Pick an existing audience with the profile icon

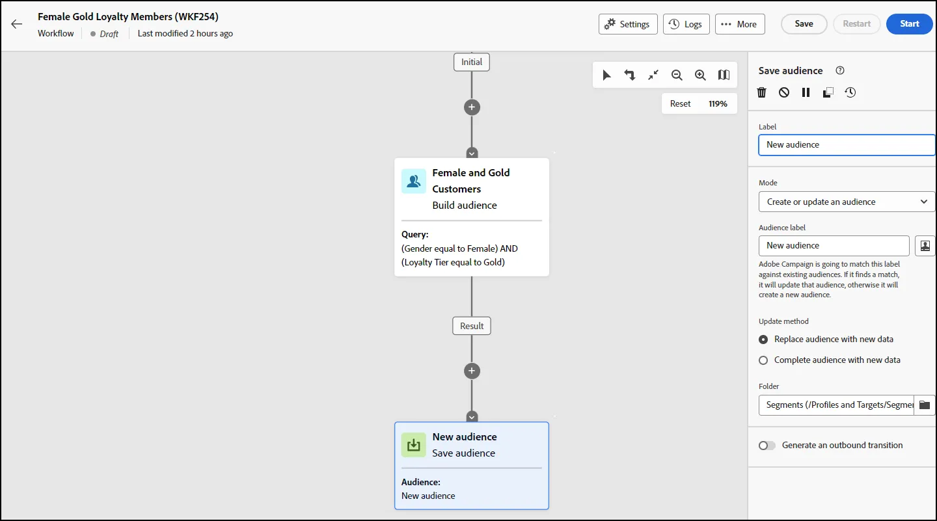pyautogui.click(x=925, y=246)
